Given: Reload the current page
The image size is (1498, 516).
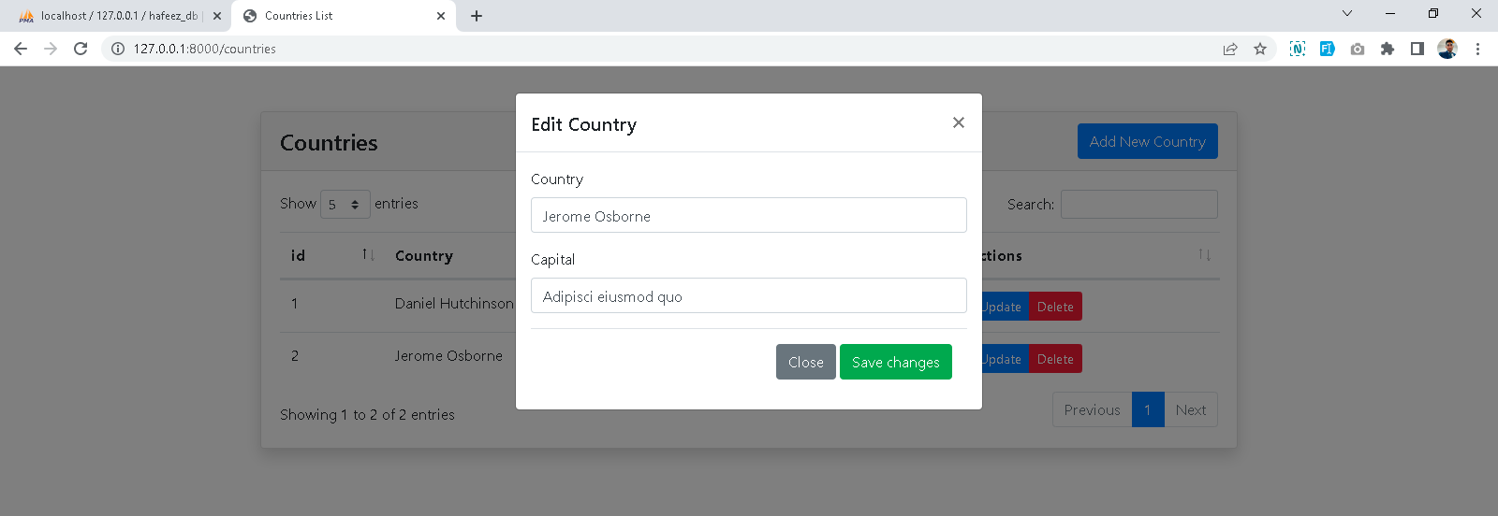Looking at the screenshot, I should (x=81, y=49).
